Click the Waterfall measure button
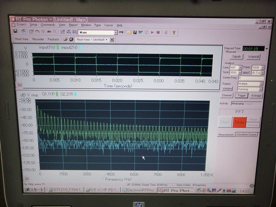The width and height of the screenshot is (276, 207). (x=253, y=57)
